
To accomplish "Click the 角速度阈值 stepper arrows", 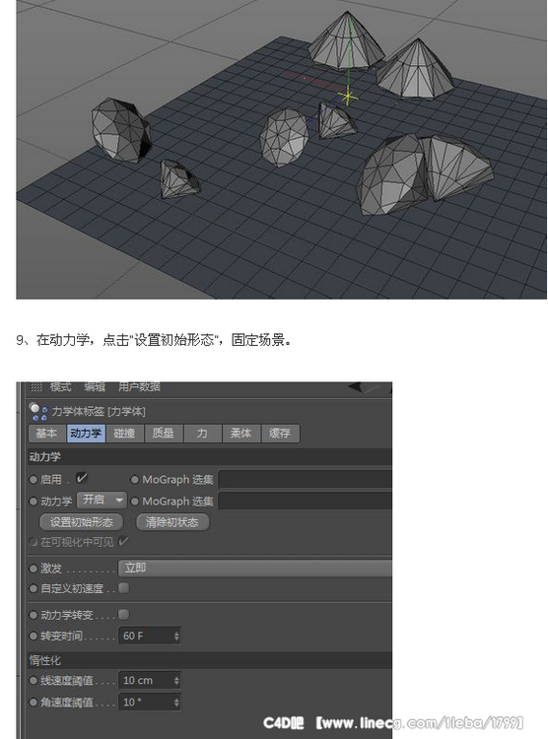I will (176, 703).
